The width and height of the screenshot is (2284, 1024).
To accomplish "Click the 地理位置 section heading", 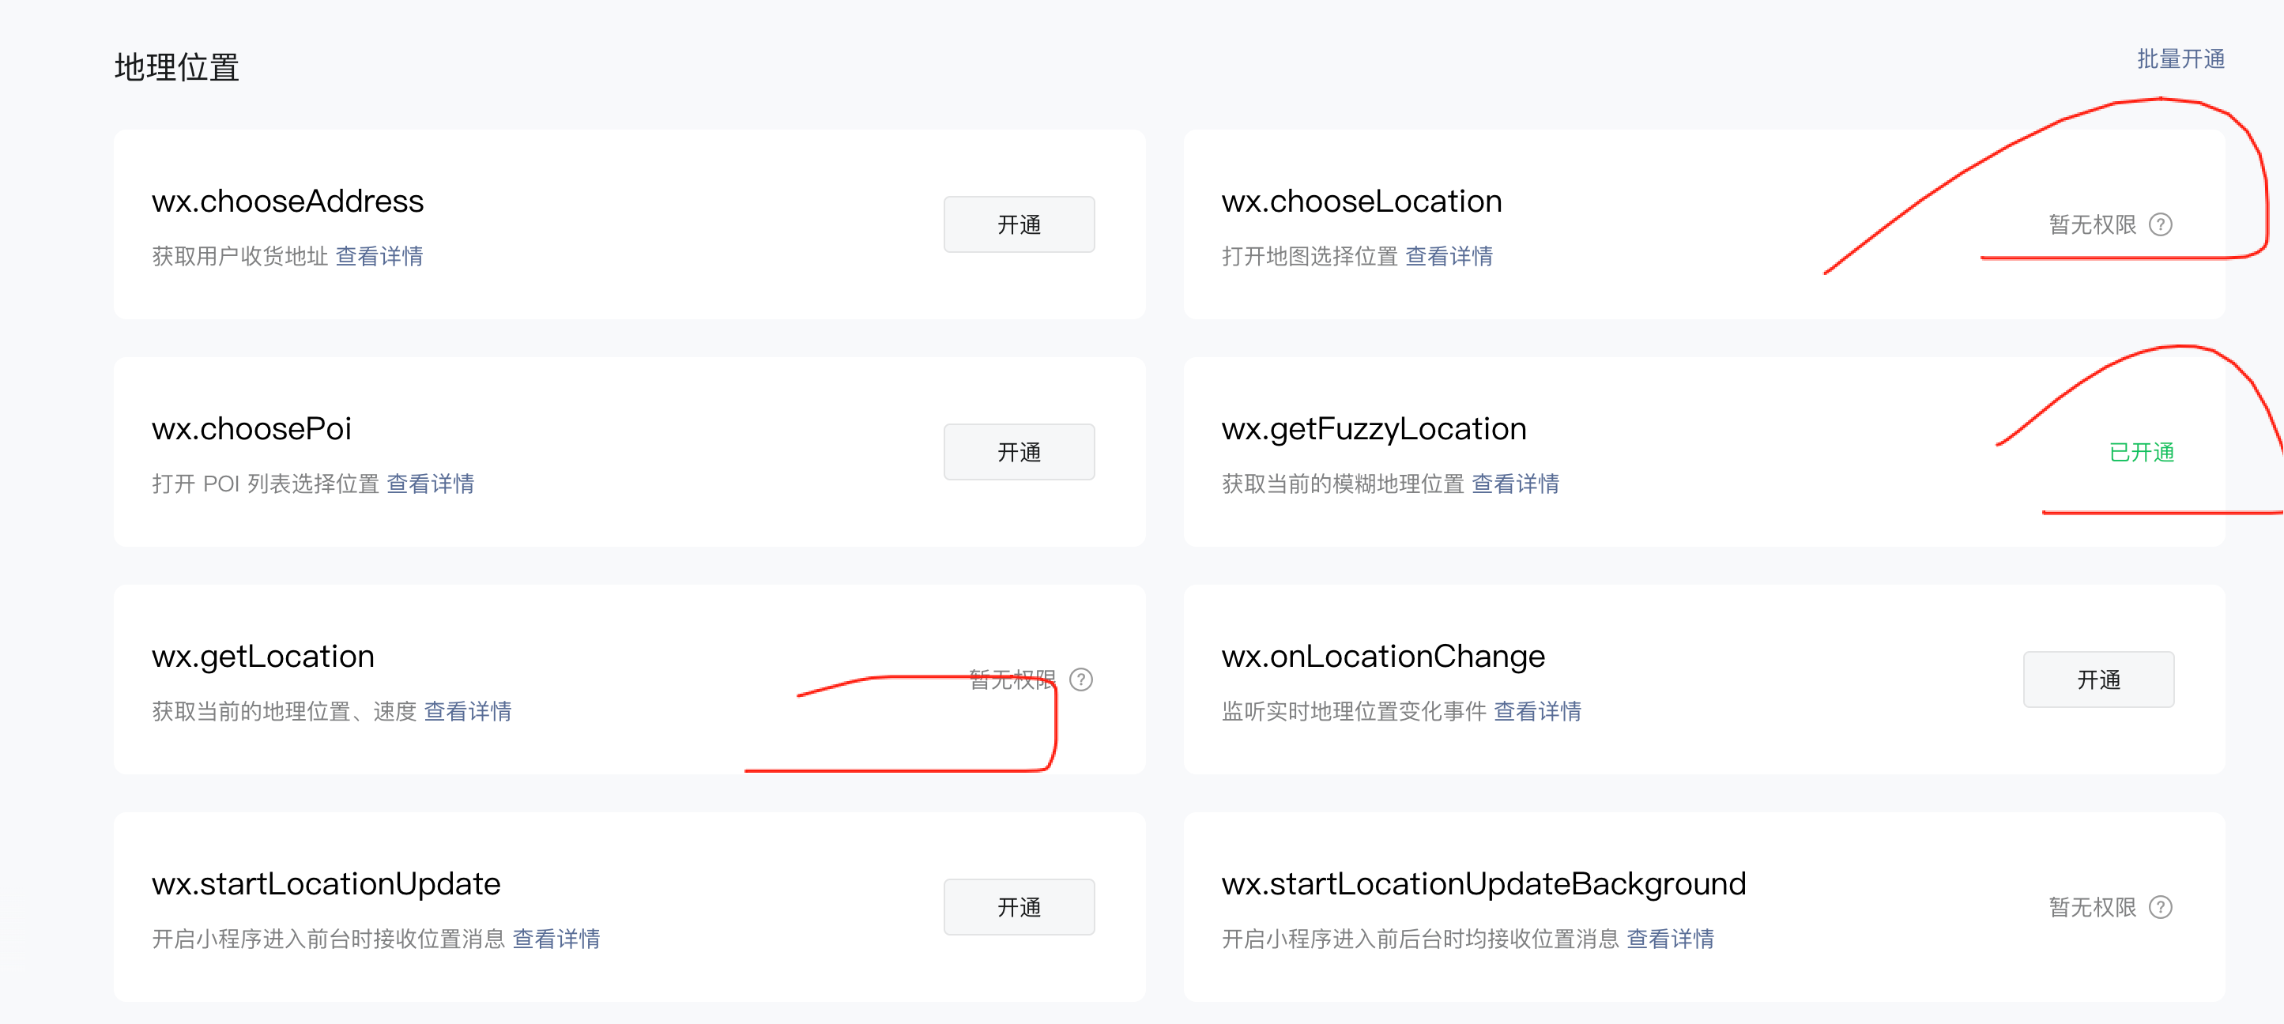I will click(x=176, y=67).
